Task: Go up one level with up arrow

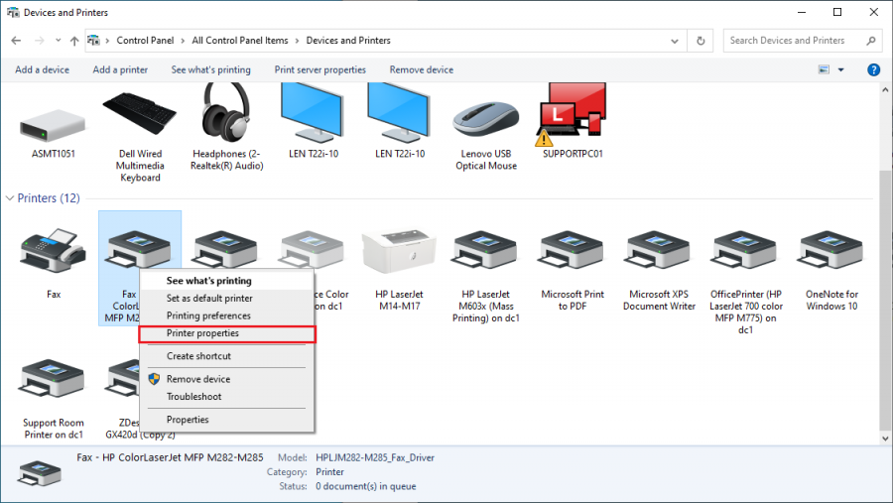Action: (x=74, y=41)
